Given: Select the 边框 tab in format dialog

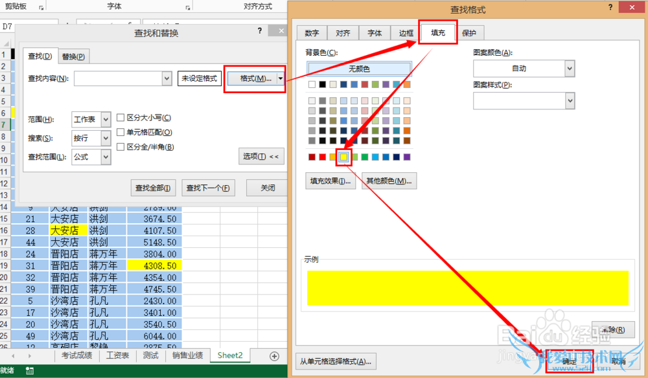Looking at the screenshot, I should tap(406, 33).
